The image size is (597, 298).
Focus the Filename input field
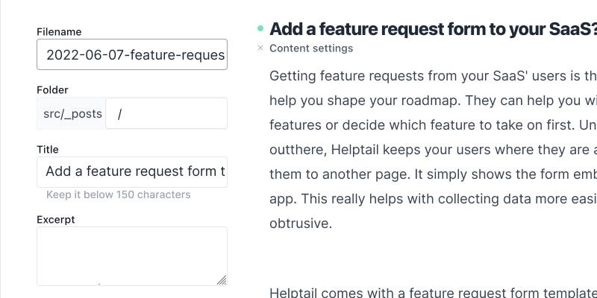[132, 54]
